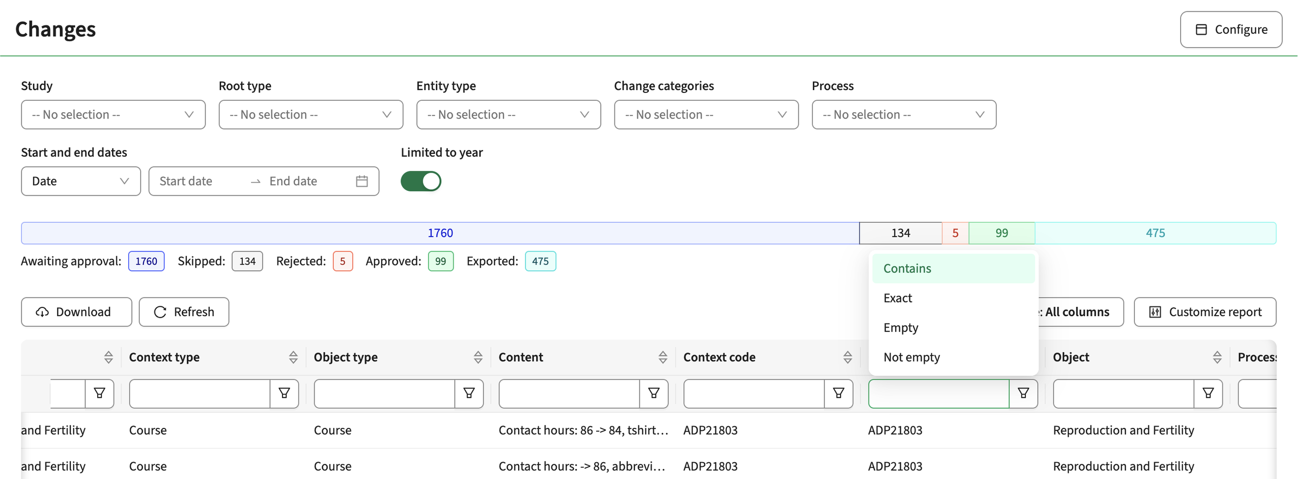Click the Configure button
Screen dimensions: 1304x479
(1231, 30)
